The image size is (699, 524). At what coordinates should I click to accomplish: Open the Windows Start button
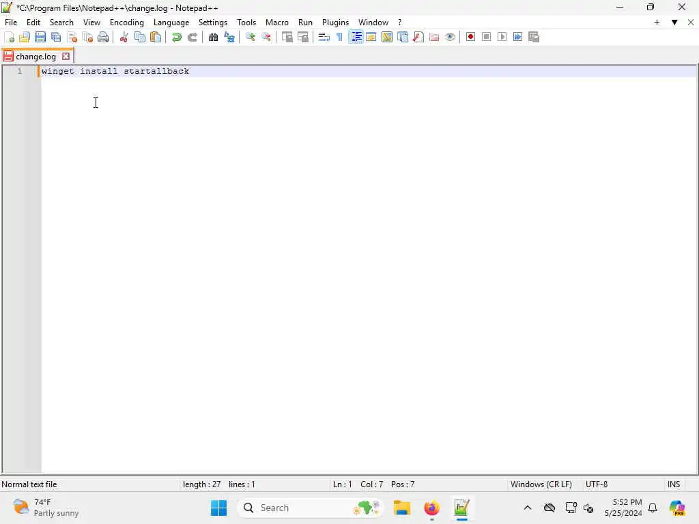[218, 508]
